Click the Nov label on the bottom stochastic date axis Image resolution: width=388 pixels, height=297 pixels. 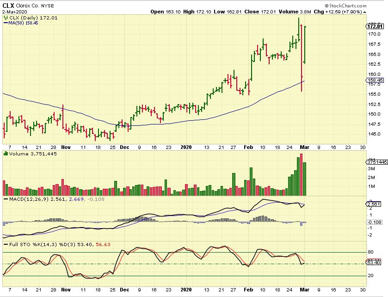[x=66, y=290]
